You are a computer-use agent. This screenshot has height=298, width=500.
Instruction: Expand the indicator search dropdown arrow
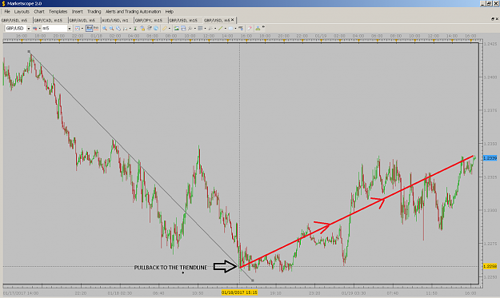(x=195, y=28)
